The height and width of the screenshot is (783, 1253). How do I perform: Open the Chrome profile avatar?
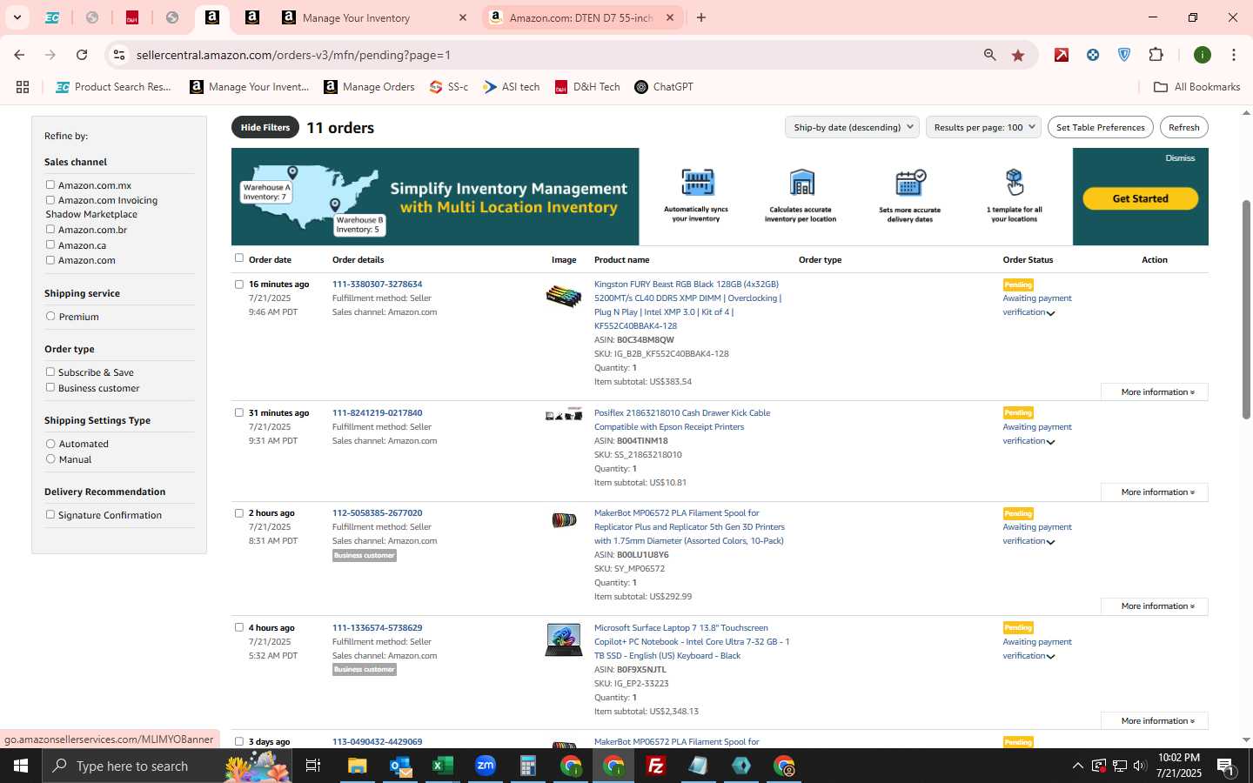coord(1203,55)
